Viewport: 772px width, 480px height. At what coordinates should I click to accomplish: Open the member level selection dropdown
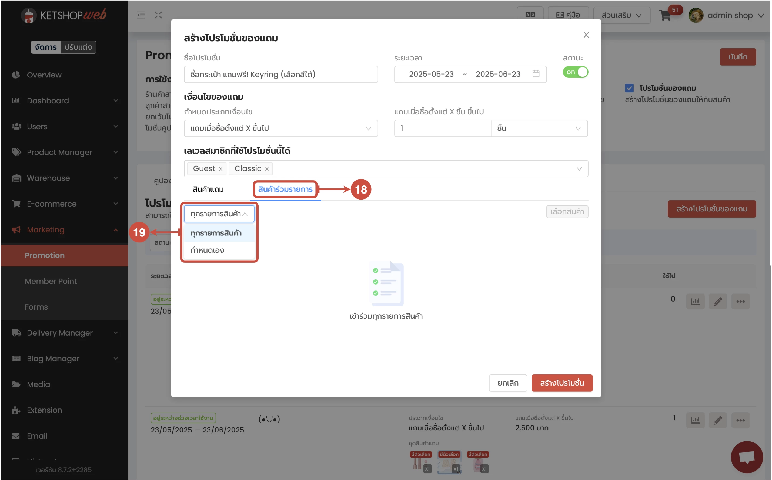[579, 168]
